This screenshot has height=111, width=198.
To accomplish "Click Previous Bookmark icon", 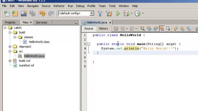I will [176, 29].
